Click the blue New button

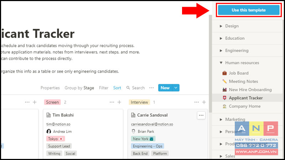tap(165, 88)
